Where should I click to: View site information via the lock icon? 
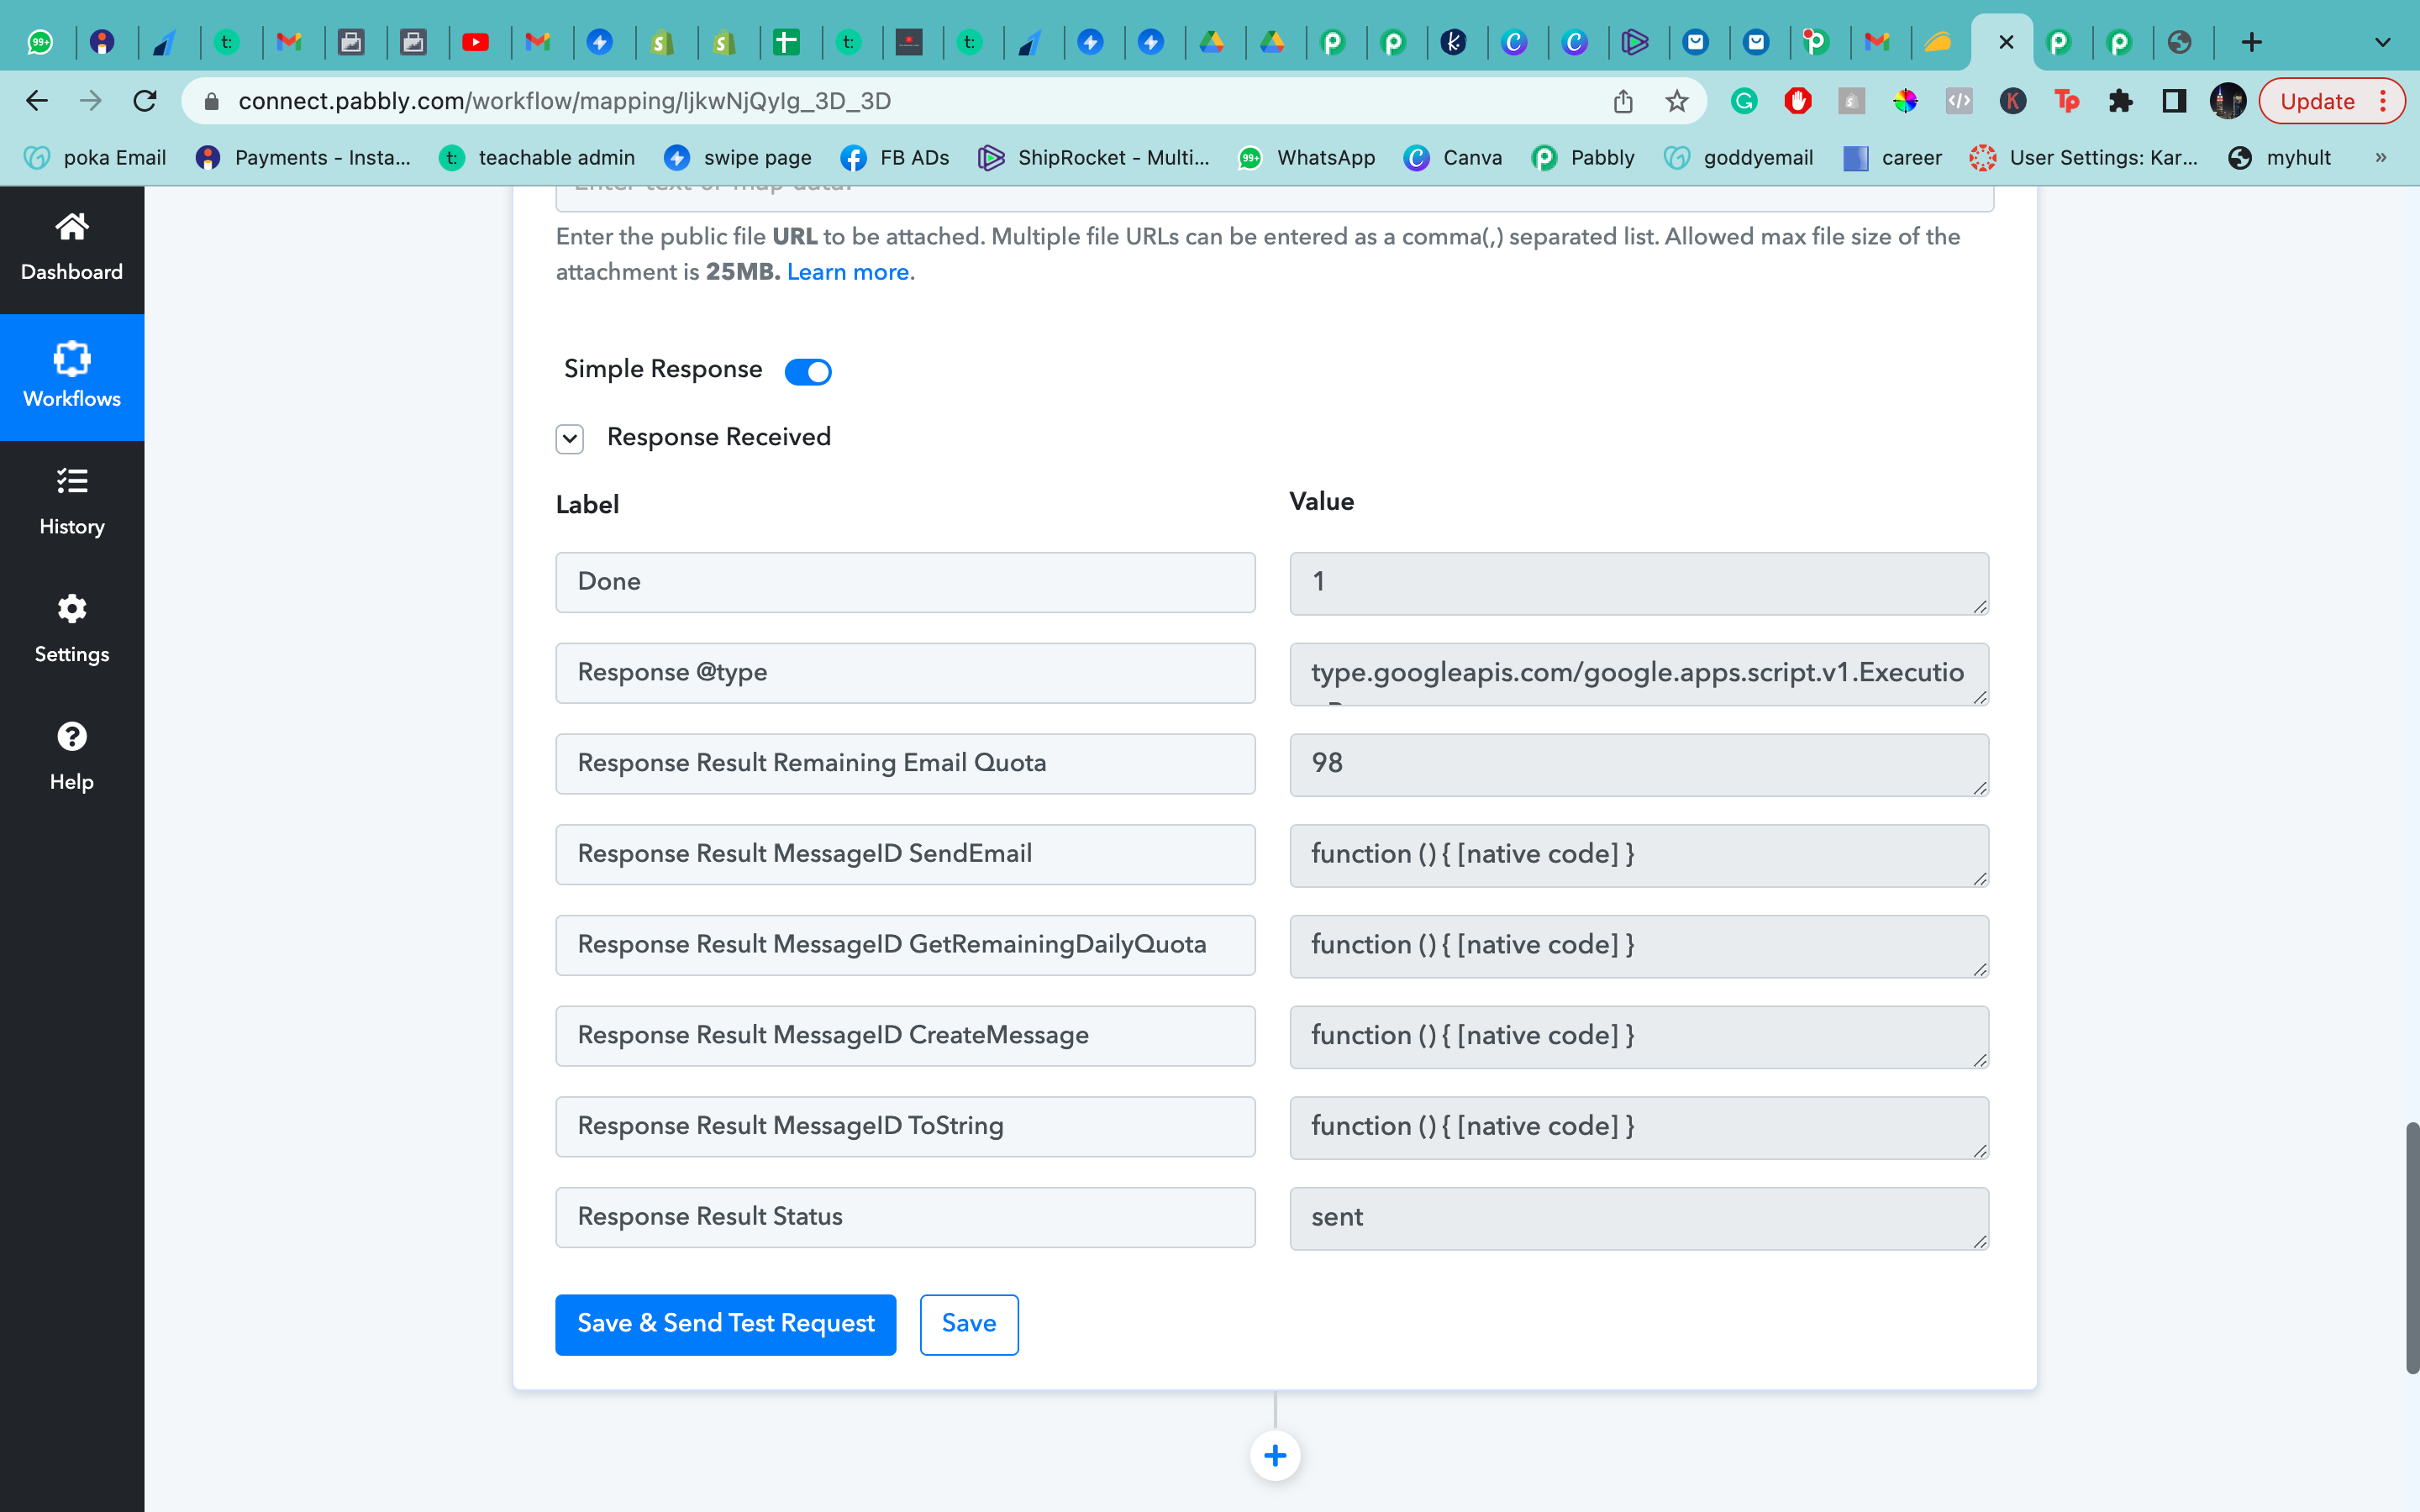tap(211, 101)
